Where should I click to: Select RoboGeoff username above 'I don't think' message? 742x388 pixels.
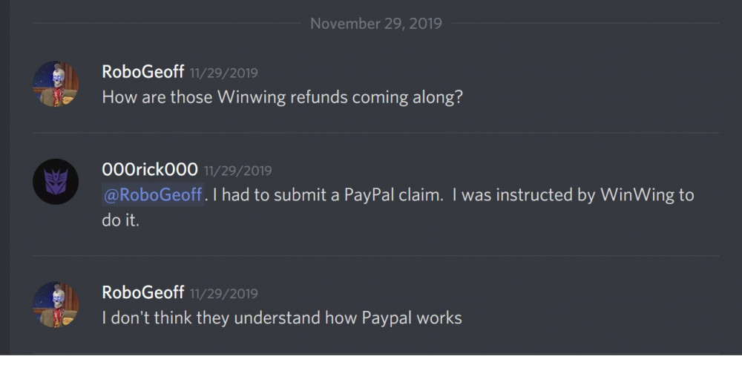tap(143, 292)
